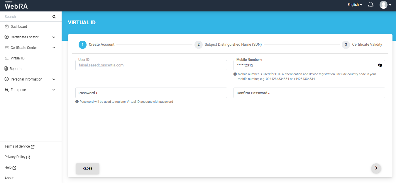396x183 pixels.
Task: Toggle mobile number mask visibility
Action: 380,65
